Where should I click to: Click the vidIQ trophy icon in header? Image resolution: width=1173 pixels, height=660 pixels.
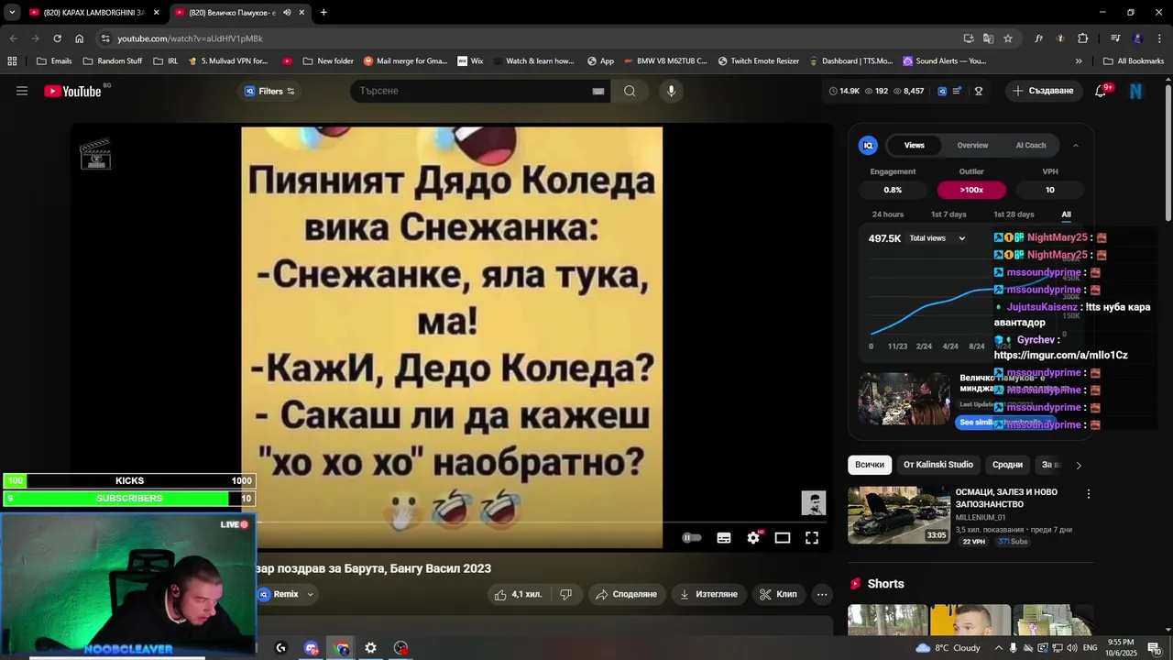click(979, 91)
